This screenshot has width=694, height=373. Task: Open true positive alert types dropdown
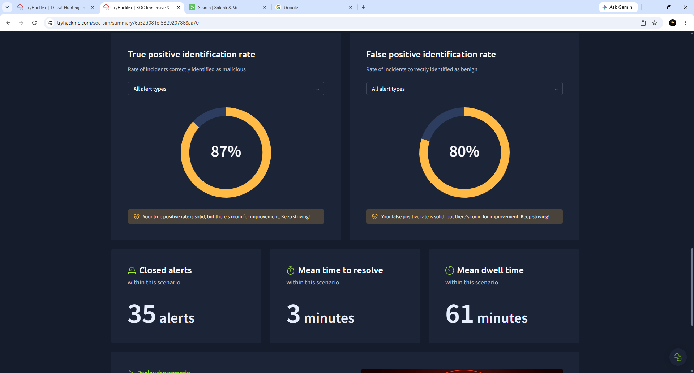click(x=226, y=89)
